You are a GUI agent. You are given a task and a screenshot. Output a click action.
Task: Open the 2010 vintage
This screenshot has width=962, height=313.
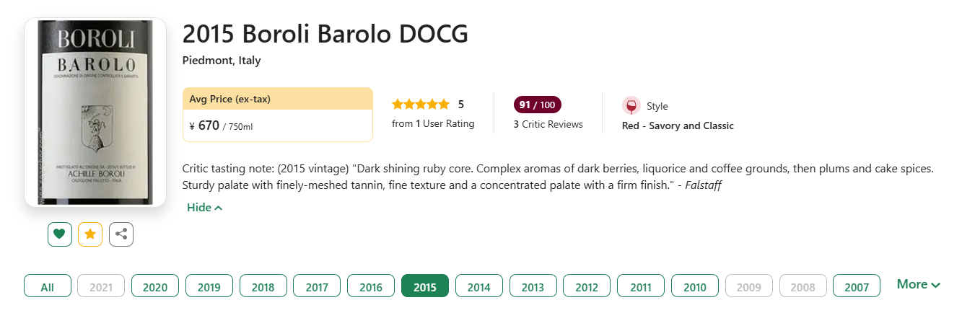pos(695,286)
